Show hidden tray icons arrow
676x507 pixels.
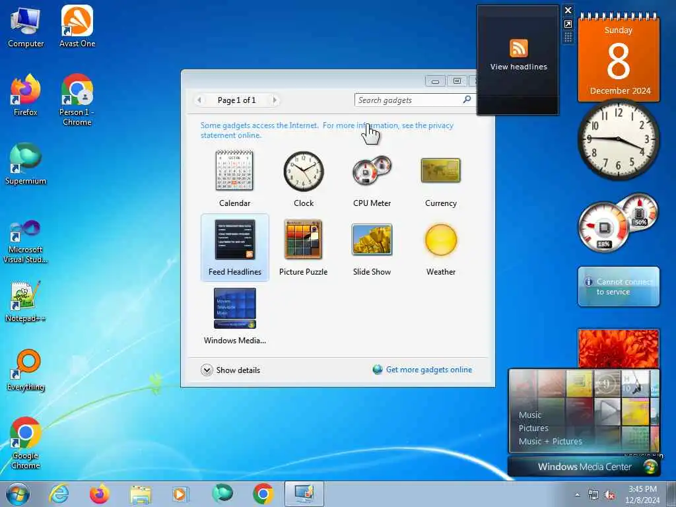point(577,495)
